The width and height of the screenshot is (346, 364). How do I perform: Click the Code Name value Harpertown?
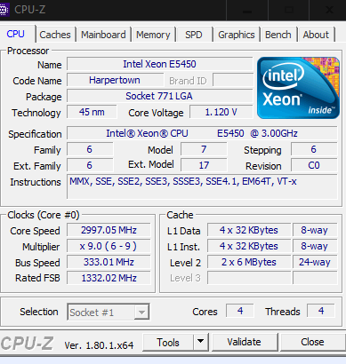[115, 80]
